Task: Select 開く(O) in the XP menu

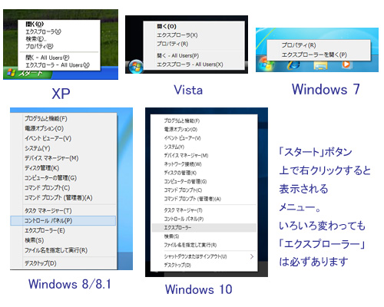Action: tap(35, 25)
